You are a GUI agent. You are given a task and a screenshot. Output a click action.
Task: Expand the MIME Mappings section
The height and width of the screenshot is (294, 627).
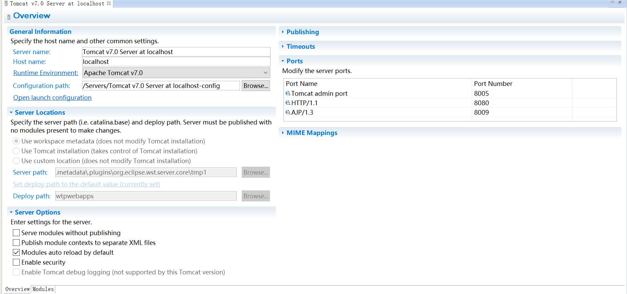[283, 133]
